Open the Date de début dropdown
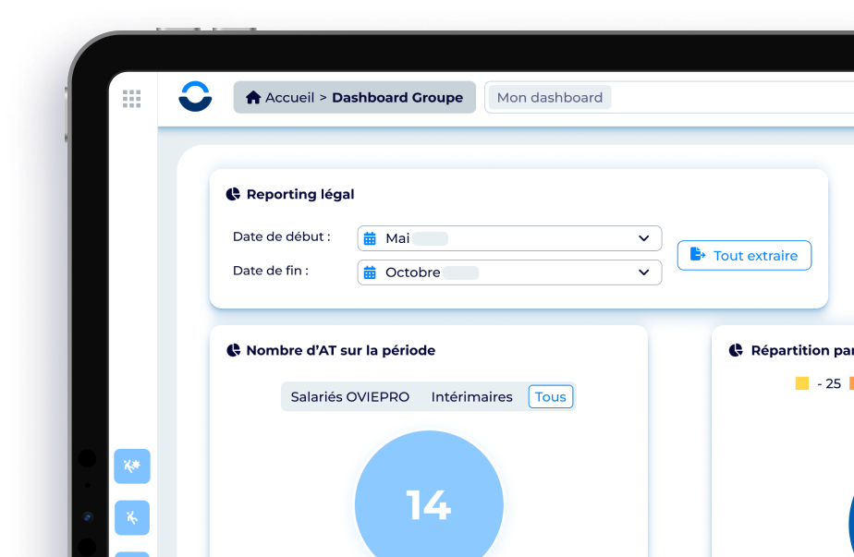Screen dimensions: 854x557 509,238
